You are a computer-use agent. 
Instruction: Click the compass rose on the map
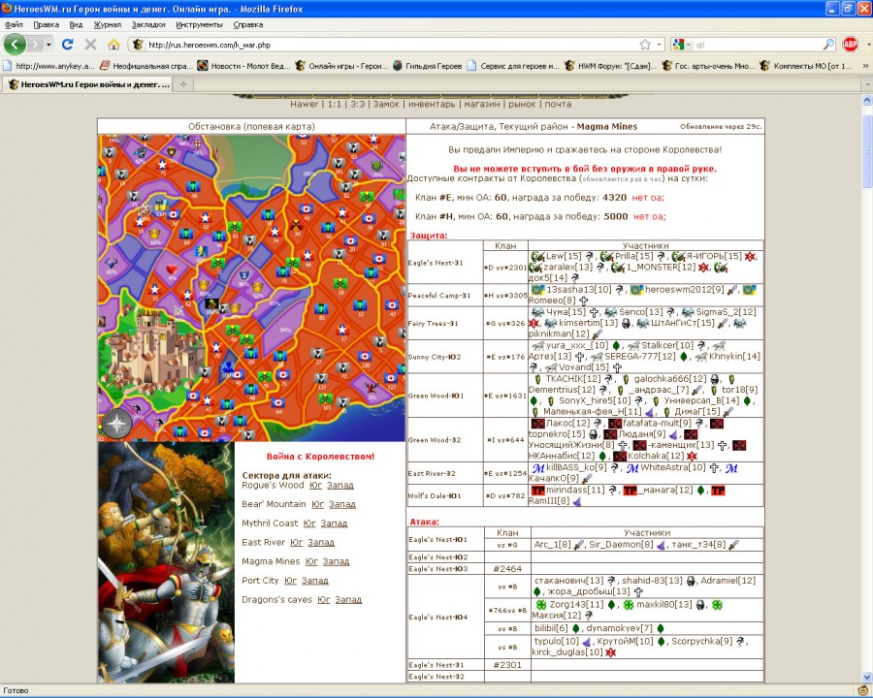115,425
